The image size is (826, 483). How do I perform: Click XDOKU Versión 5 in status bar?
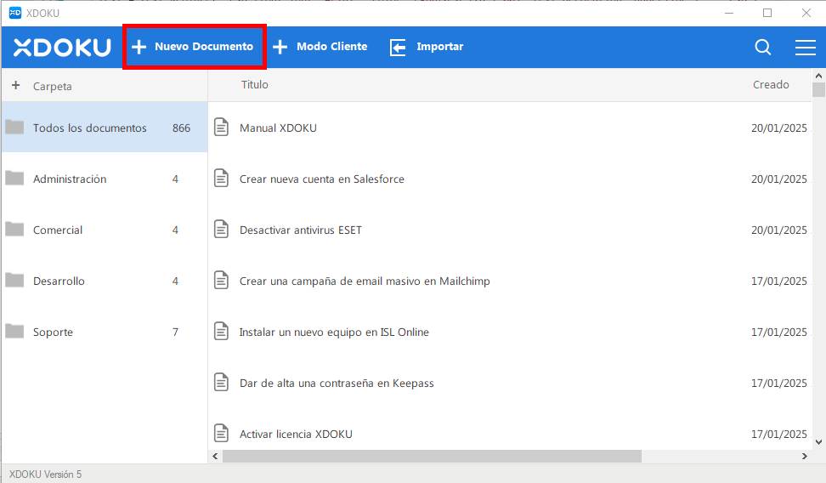pyautogui.click(x=45, y=474)
